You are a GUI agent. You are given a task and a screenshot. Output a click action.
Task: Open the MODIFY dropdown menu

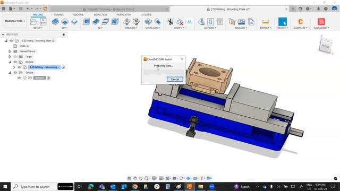pos(179,28)
